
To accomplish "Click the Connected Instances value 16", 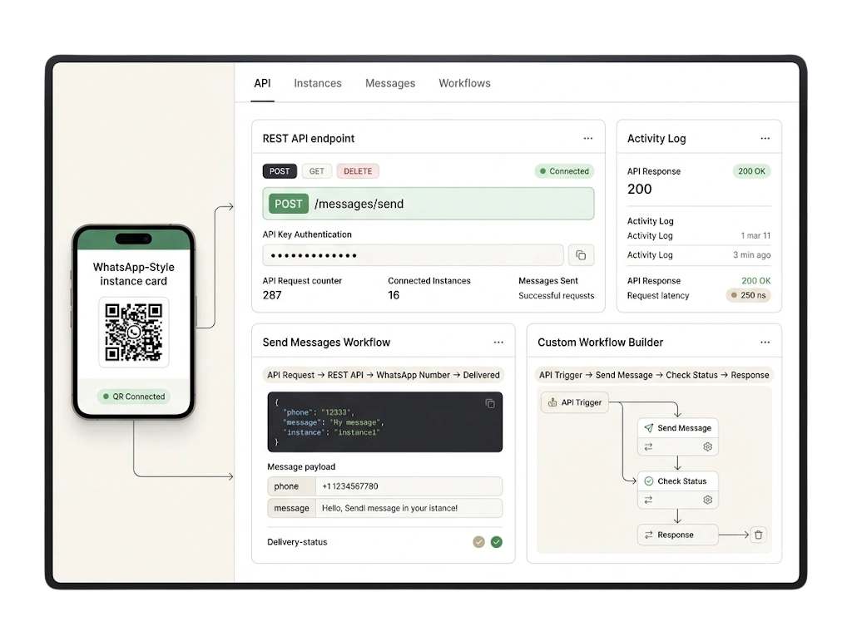I will coord(394,295).
